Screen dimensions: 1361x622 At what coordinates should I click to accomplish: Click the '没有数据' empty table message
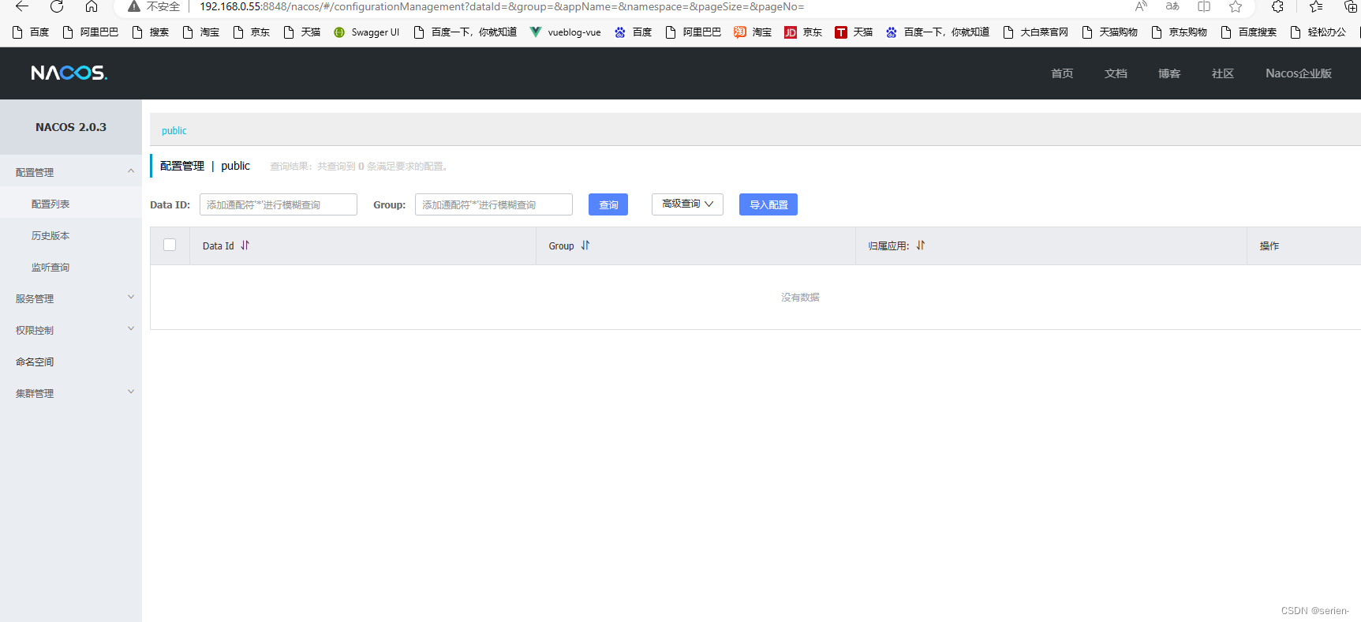coord(800,297)
